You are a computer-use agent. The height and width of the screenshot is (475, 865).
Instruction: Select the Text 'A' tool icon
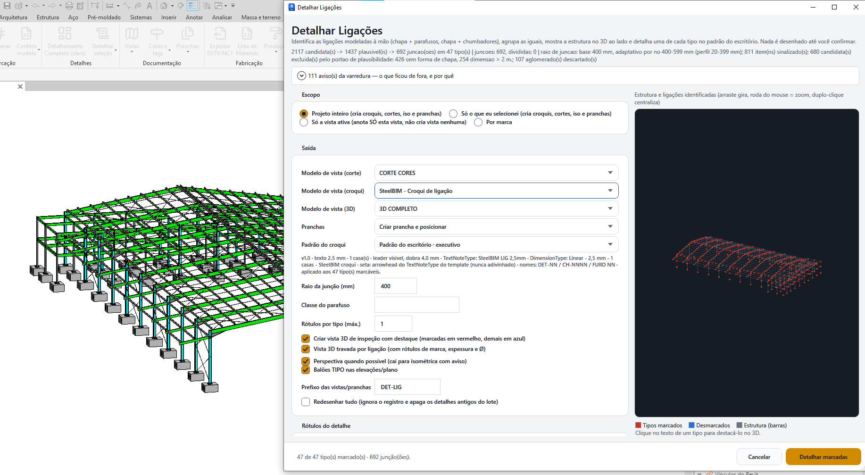coord(150,6)
